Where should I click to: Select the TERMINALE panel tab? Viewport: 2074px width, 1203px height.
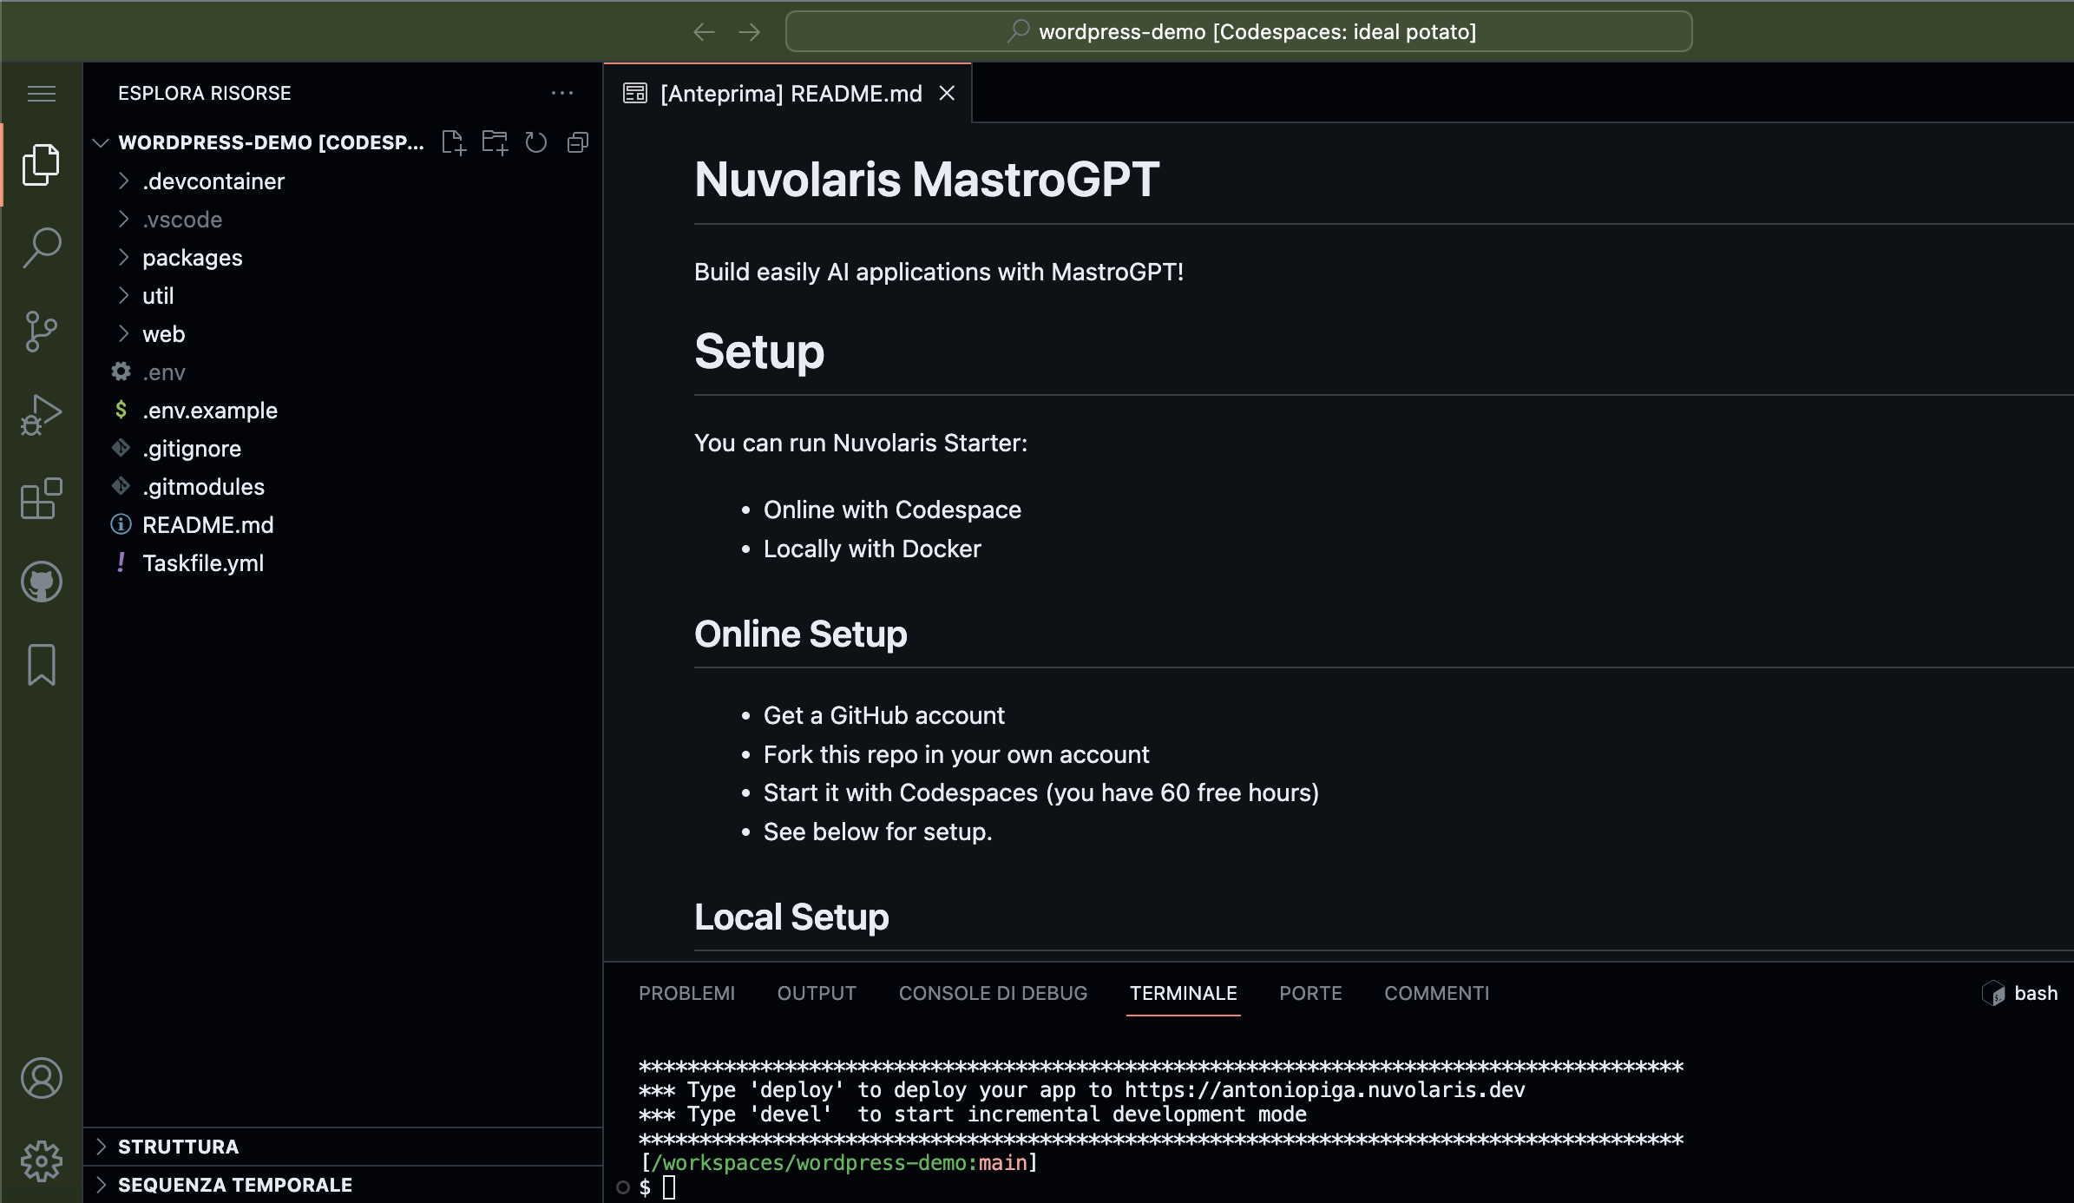[x=1184, y=993]
